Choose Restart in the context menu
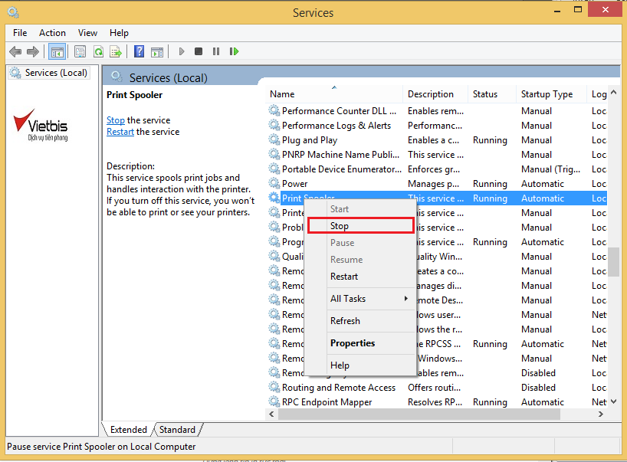This screenshot has width=627, height=462. coord(344,277)
